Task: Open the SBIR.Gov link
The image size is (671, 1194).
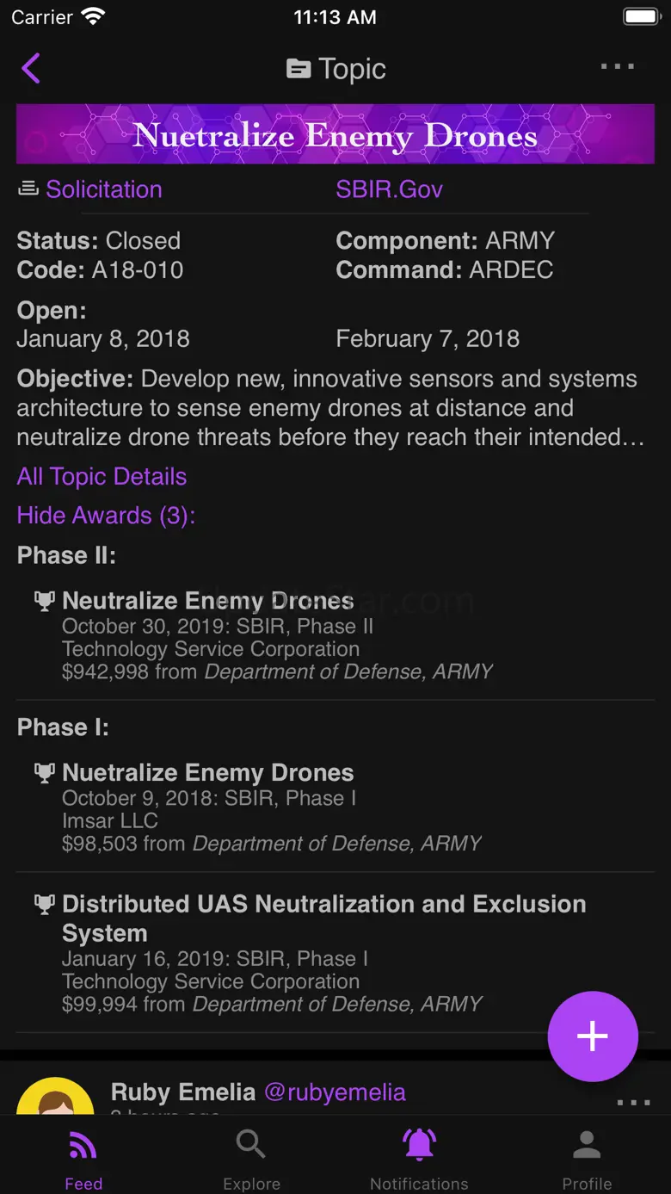Action: [389, 189]
